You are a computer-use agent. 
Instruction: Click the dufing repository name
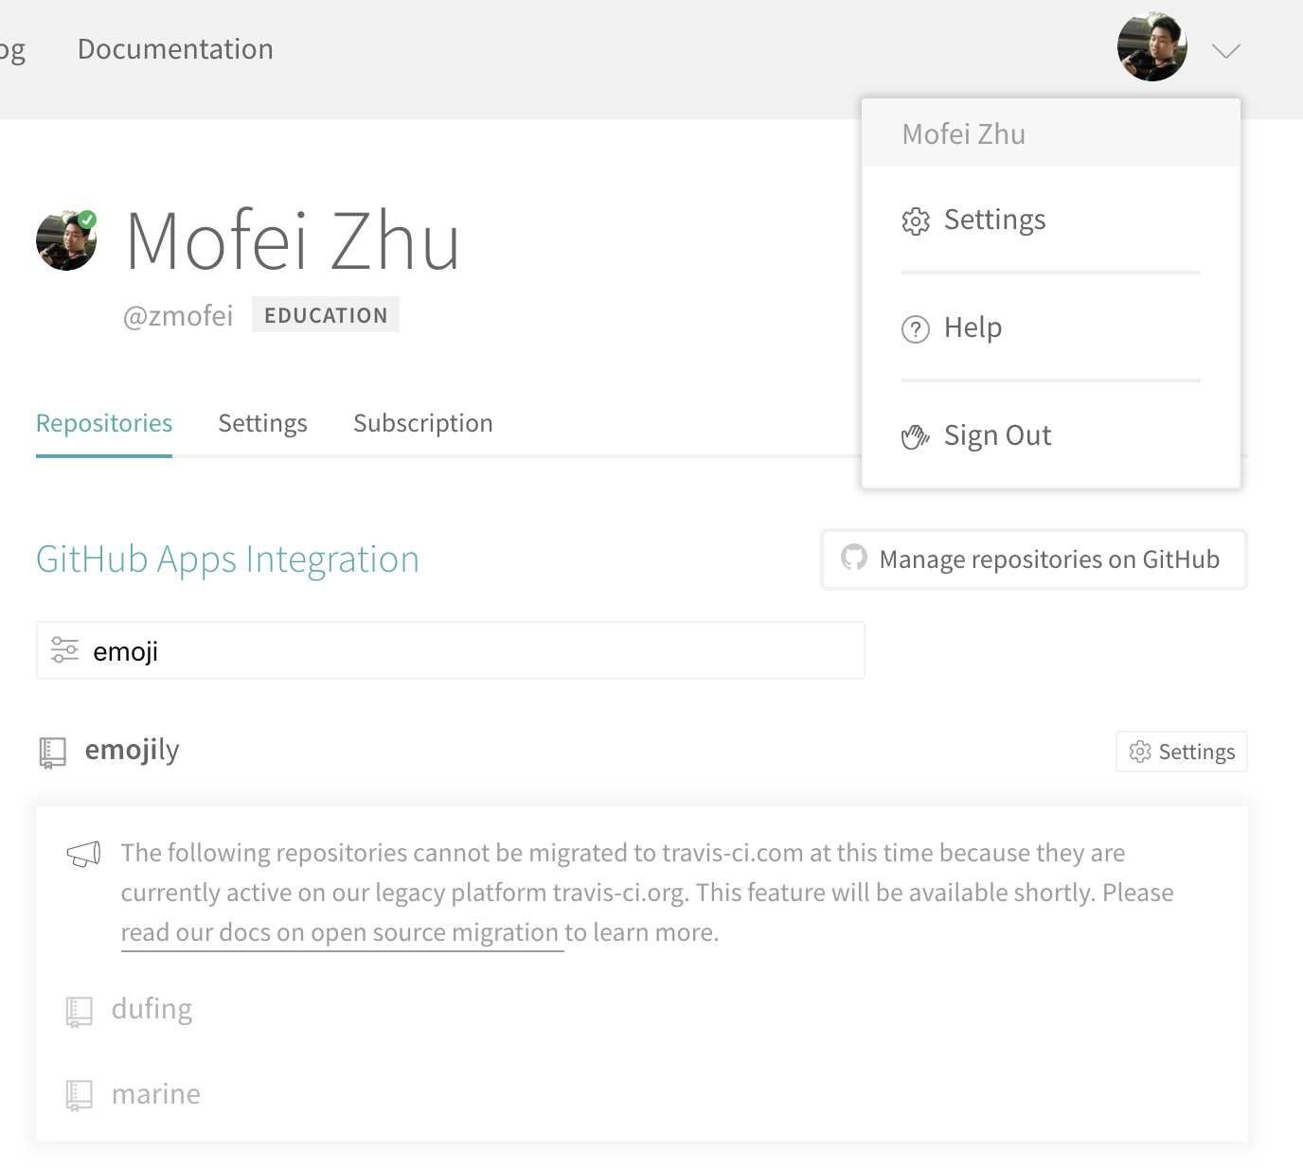click(152, 1010)
